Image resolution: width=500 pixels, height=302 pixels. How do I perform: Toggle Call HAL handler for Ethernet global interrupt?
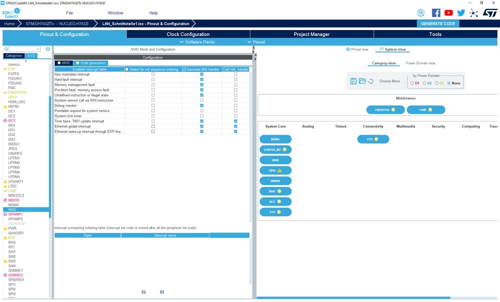click(x=236, y=126)
